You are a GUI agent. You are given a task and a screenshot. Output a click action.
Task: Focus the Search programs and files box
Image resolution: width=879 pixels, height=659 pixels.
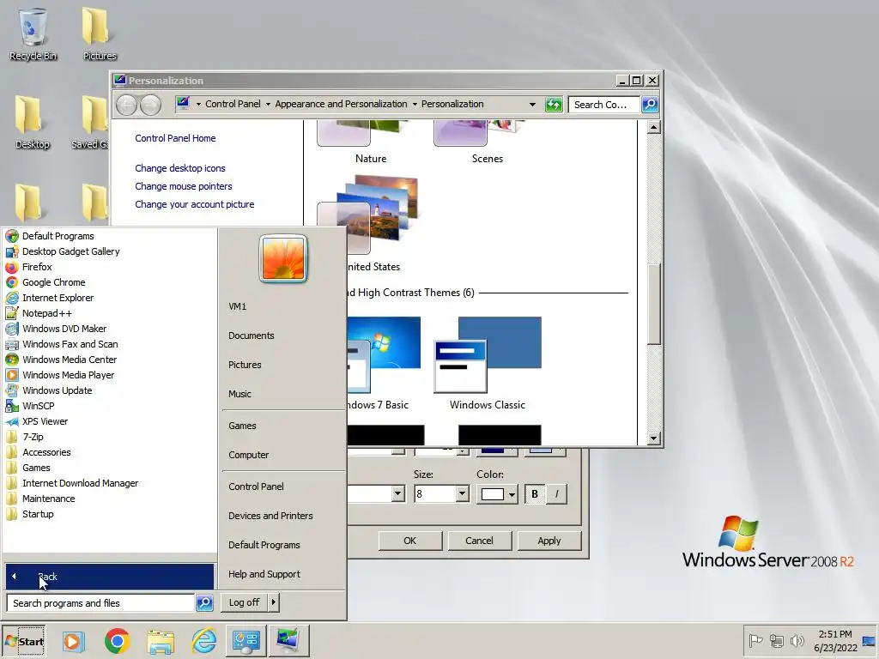[x=101, y=603]
